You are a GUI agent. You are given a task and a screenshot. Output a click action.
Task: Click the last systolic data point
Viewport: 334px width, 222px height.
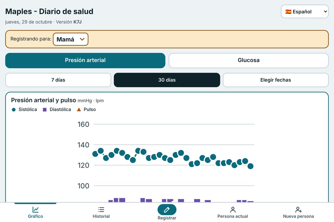[x=250, y=166]
